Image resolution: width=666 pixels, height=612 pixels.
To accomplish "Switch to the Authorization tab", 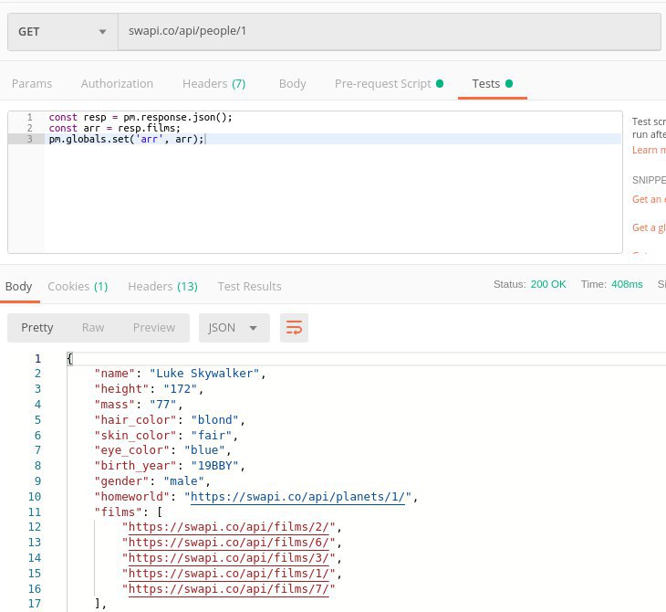I will 117,84.
